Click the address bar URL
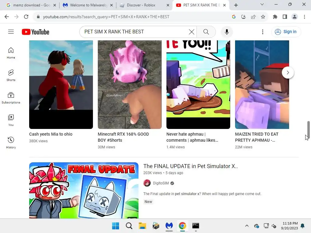 pos(106,17)
